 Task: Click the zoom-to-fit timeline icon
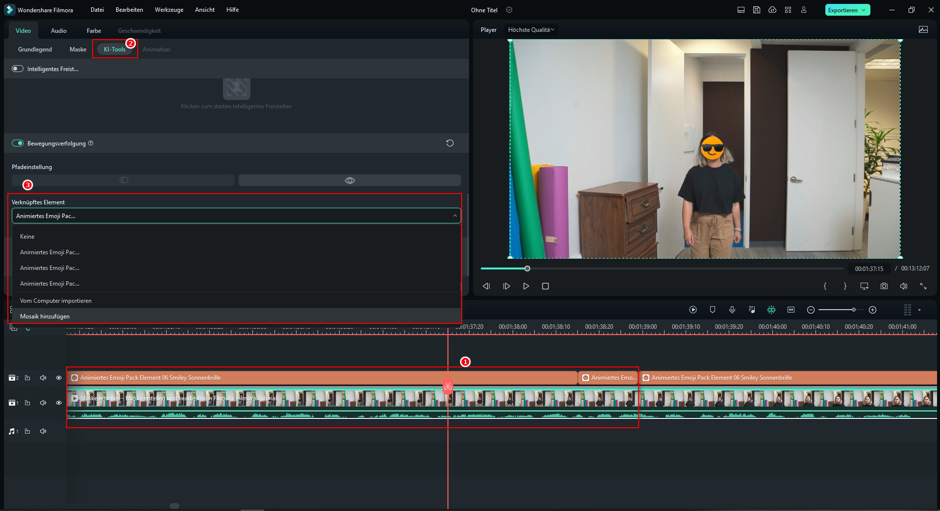791,310
